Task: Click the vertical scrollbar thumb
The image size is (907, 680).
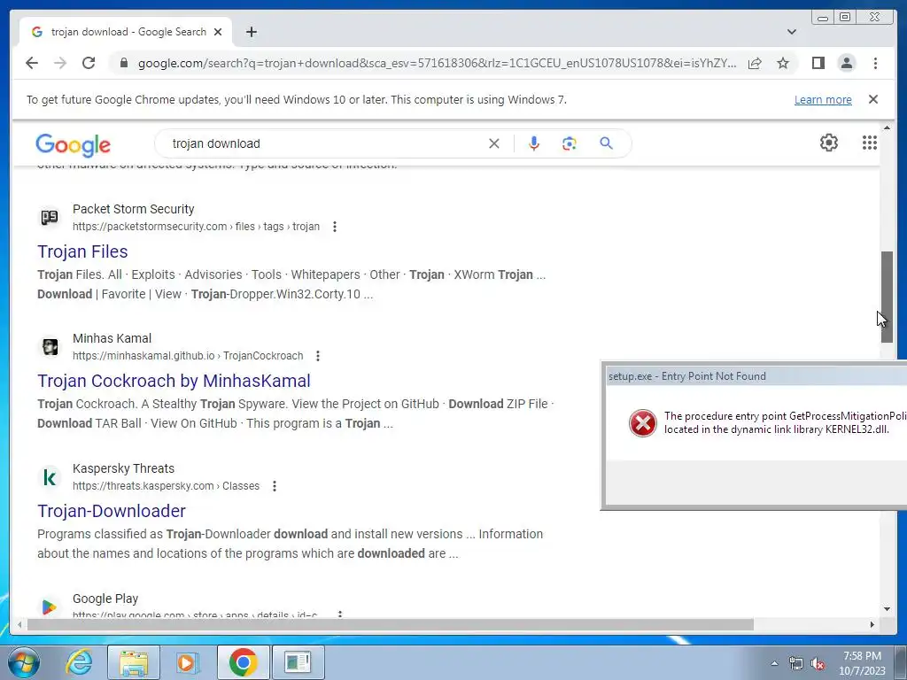Action: tap(887, 297)
